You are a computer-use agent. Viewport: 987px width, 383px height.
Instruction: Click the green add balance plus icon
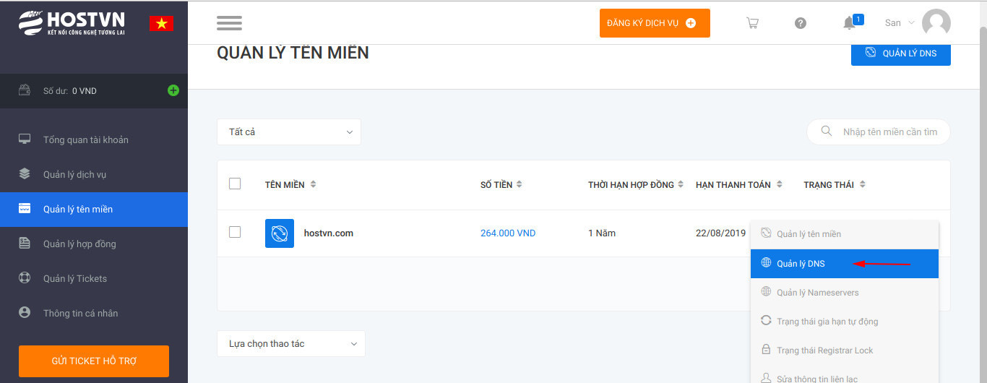173,90
